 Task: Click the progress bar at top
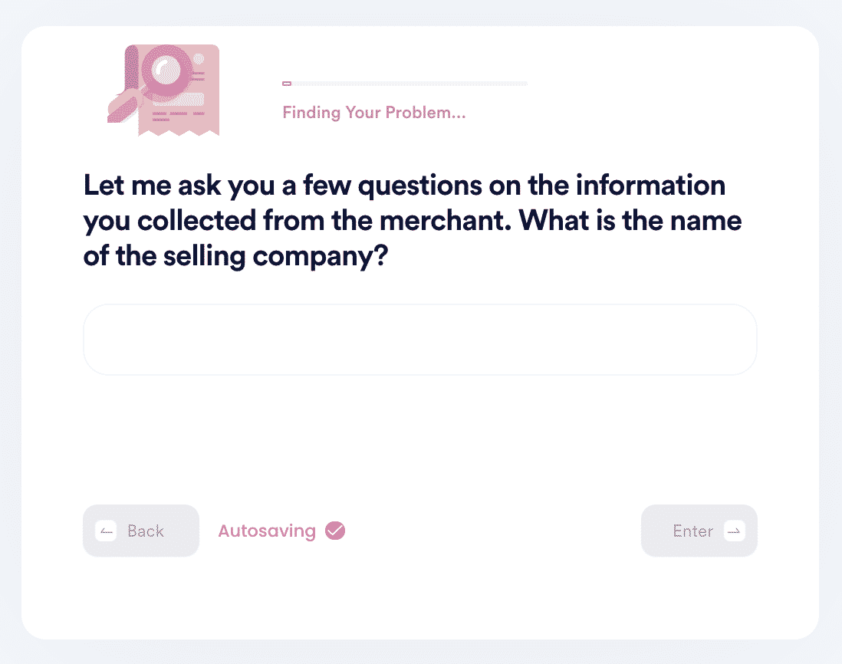coord(405,84)
